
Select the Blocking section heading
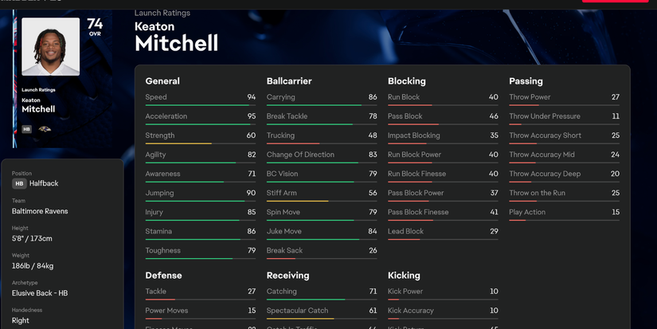point(406,80)
